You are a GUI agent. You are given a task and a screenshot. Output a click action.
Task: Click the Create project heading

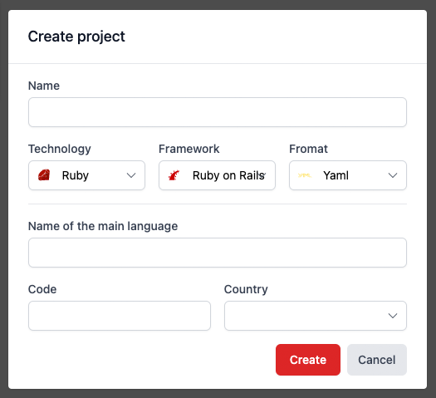coord(76,37)
